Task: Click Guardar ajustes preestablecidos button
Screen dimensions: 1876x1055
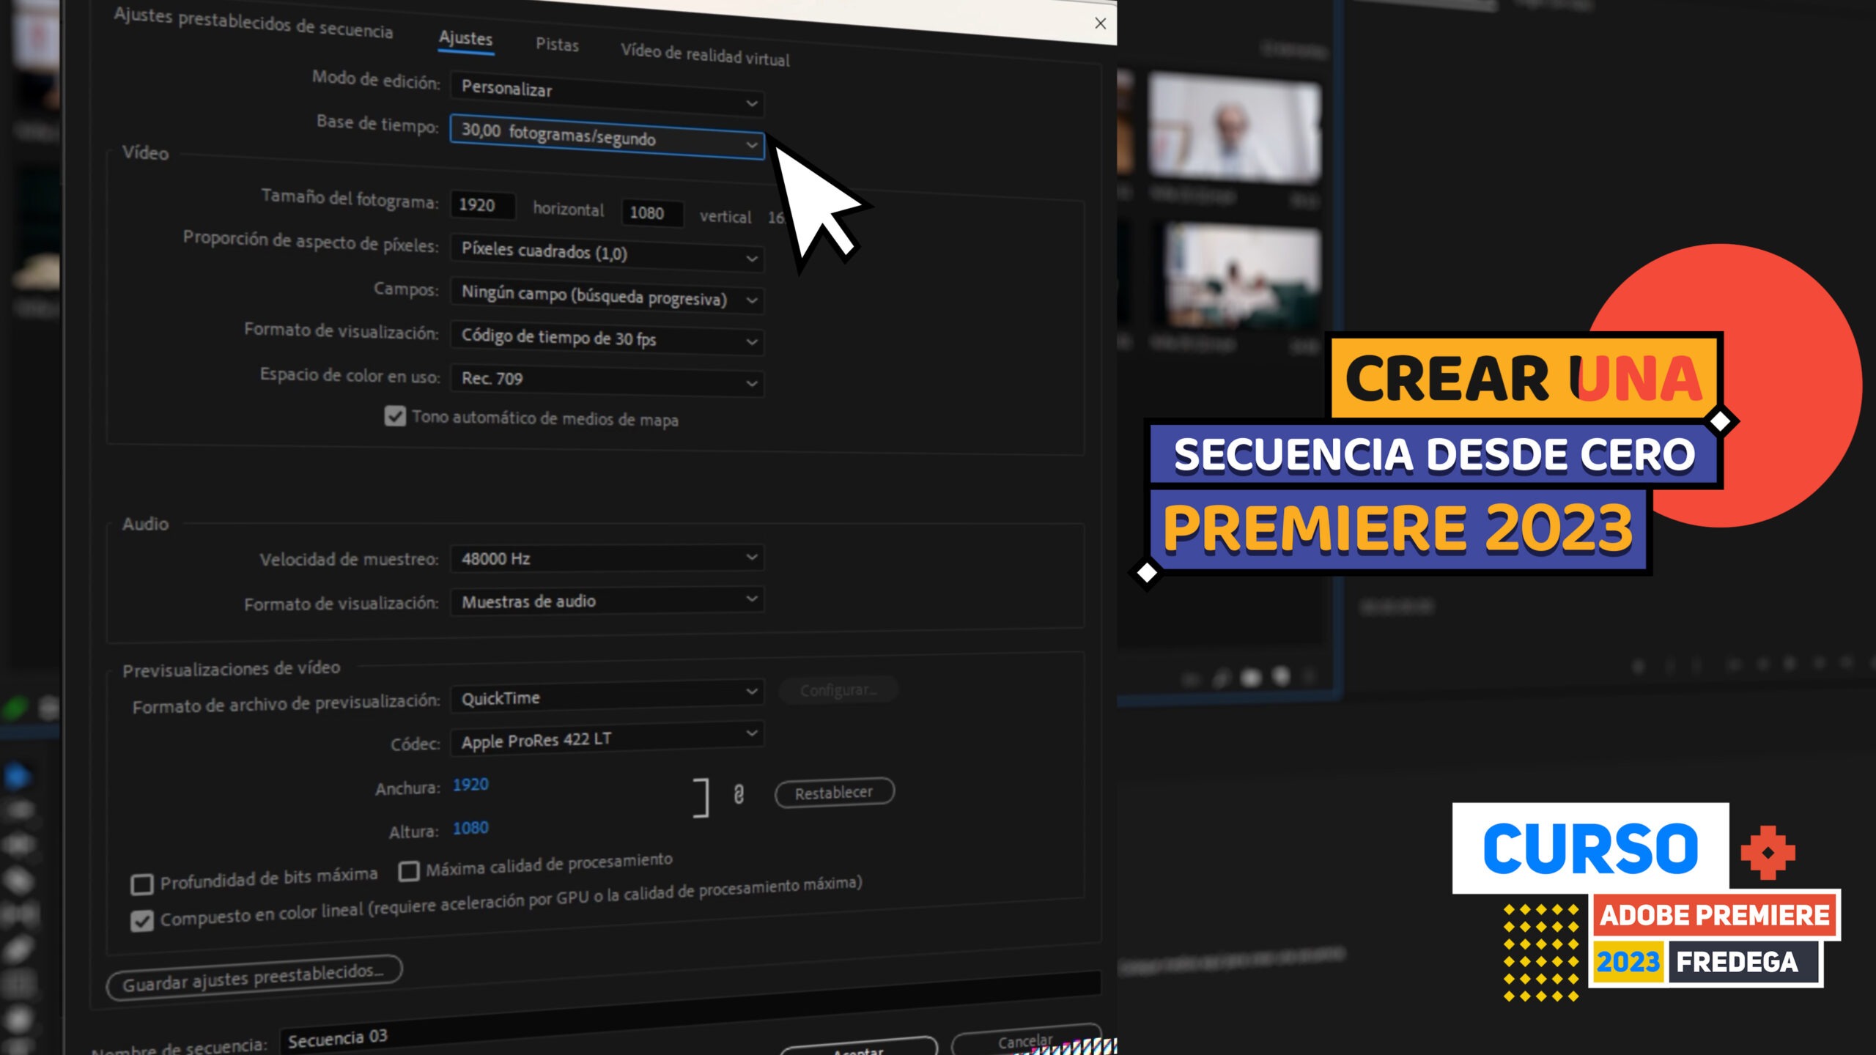Action: (x=254, y=977)
